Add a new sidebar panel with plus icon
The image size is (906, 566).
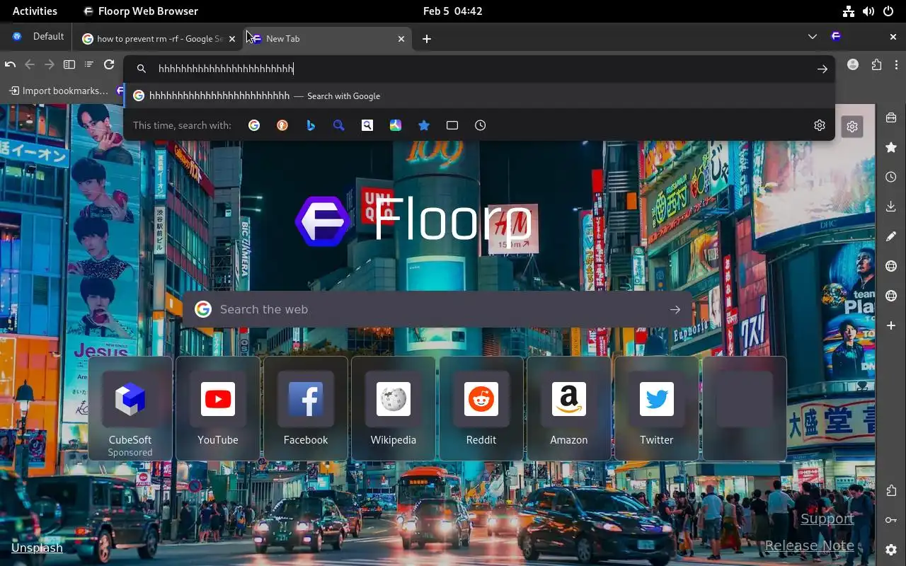(891, 325)
